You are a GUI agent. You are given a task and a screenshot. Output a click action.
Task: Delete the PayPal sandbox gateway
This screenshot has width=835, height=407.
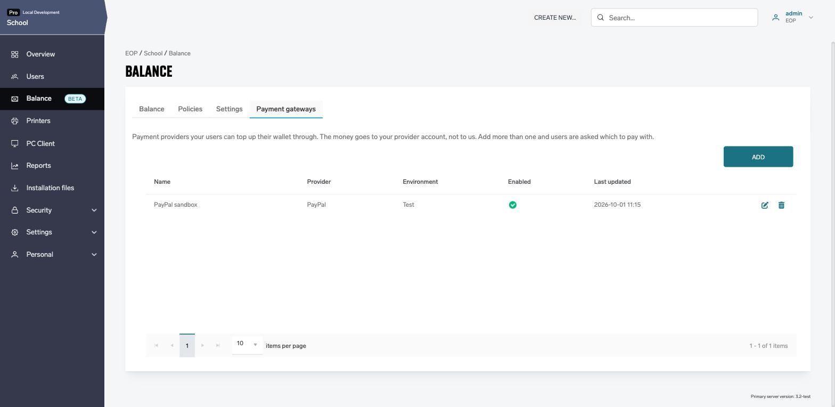(x=781, y=205)
